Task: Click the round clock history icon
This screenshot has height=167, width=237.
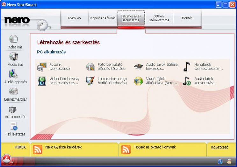Action: click(x=42, y=25)
